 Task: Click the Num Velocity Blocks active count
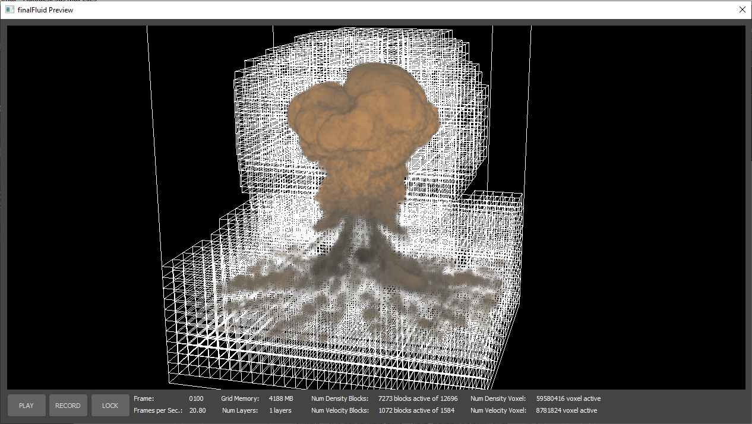coord(416,410)
